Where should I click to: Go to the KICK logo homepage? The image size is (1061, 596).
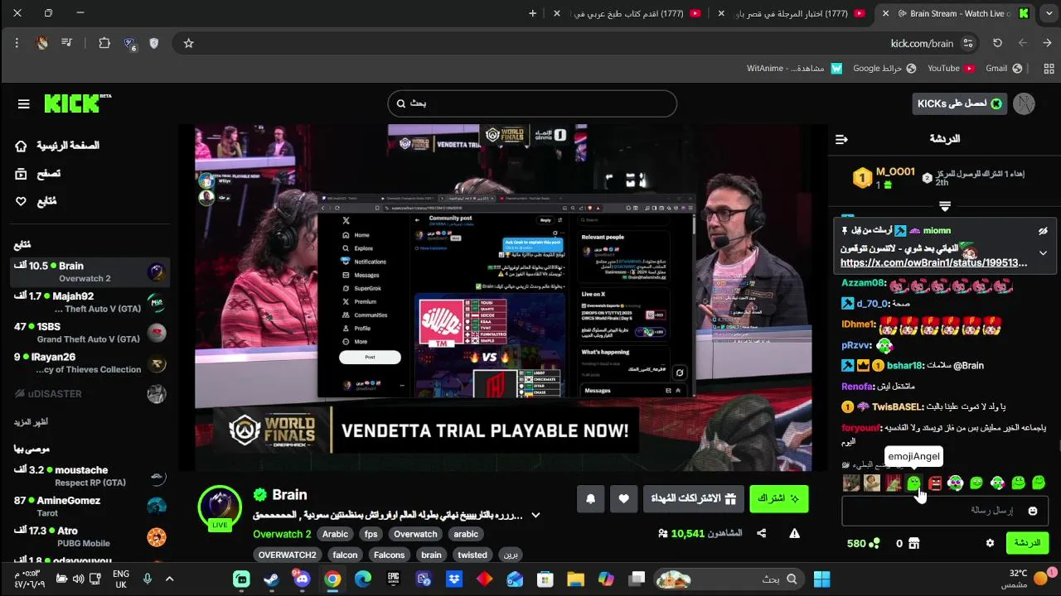click(x=77, y=103)
